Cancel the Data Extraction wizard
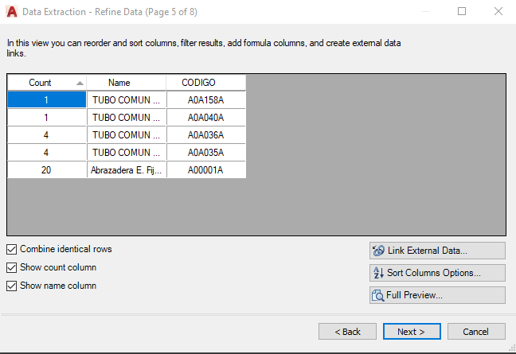516x354 pixels. [476, 331]
